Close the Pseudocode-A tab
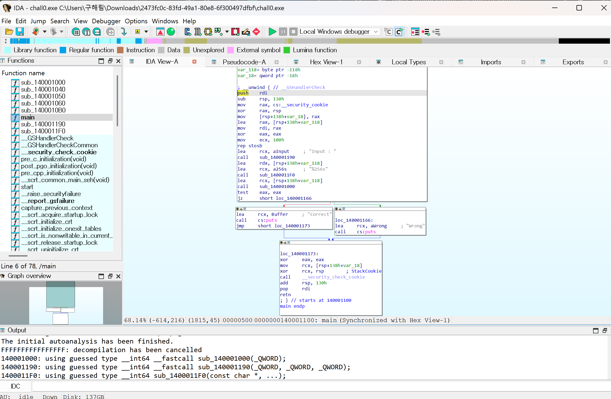The height and width of the screenshot is (399, 611). click(x=277, y=62)
